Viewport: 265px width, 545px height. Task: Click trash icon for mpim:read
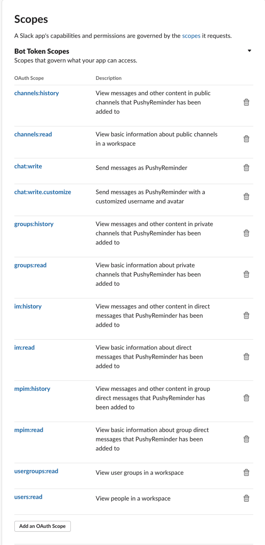click(246, 439)
